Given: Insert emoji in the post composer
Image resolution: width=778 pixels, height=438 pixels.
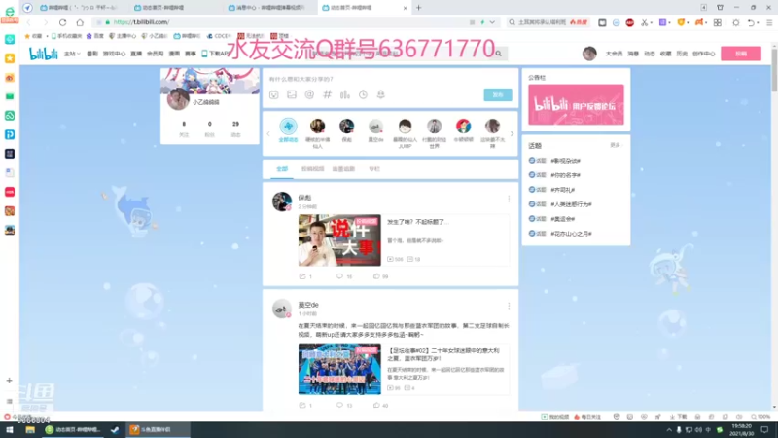Looking at the screenshot, I should [274, 94].
